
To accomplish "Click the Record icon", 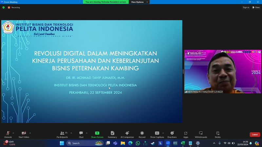I will [142, 134].
